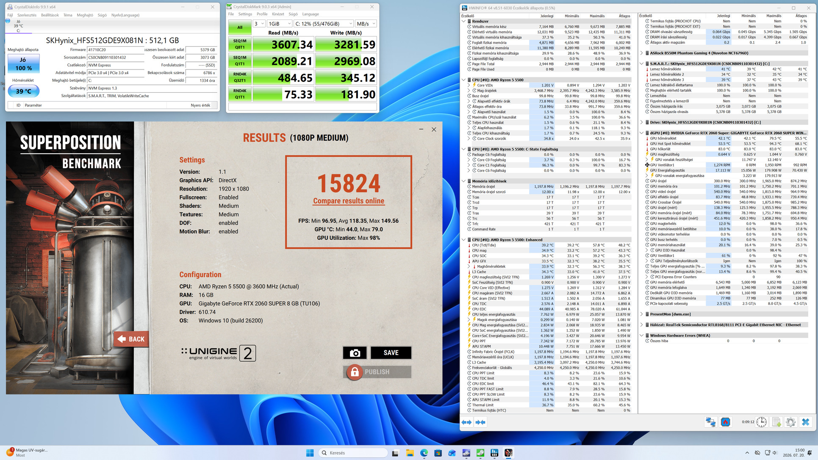
Task: Expand the Drive: SKHynix sensor group
Action: (641, 122)
